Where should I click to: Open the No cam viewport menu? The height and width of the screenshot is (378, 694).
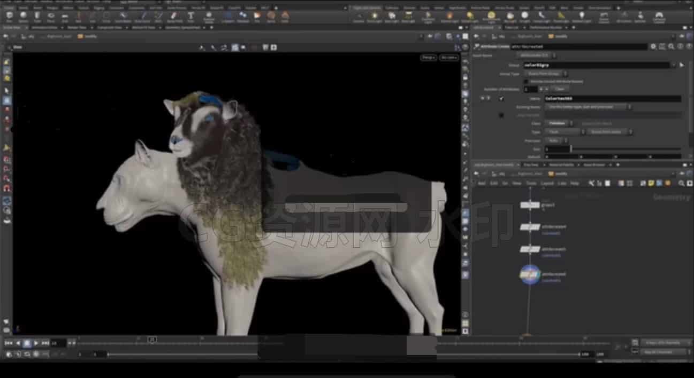pos(448,57)
